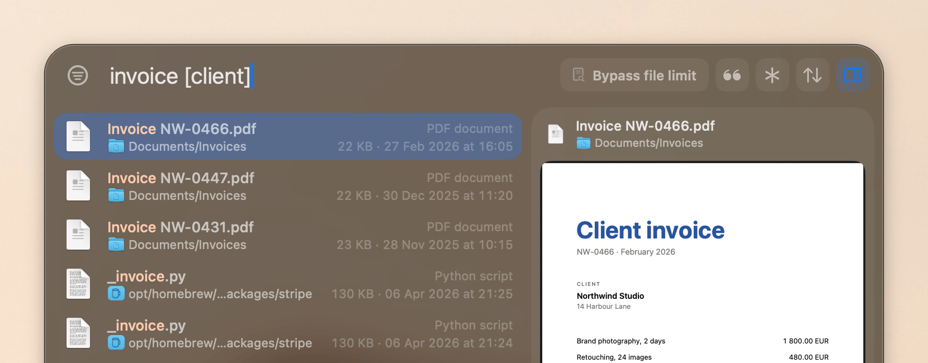Open the filter menu icon beside the search field
The image size is (928, 363).
(78, 75)
